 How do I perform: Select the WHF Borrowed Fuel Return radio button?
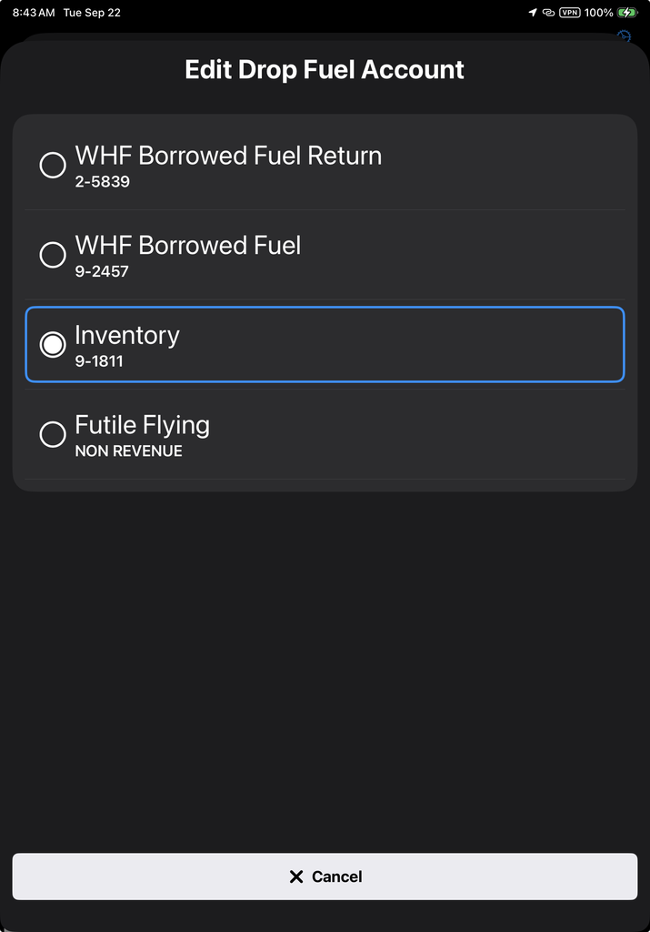(x=53, y=165)
